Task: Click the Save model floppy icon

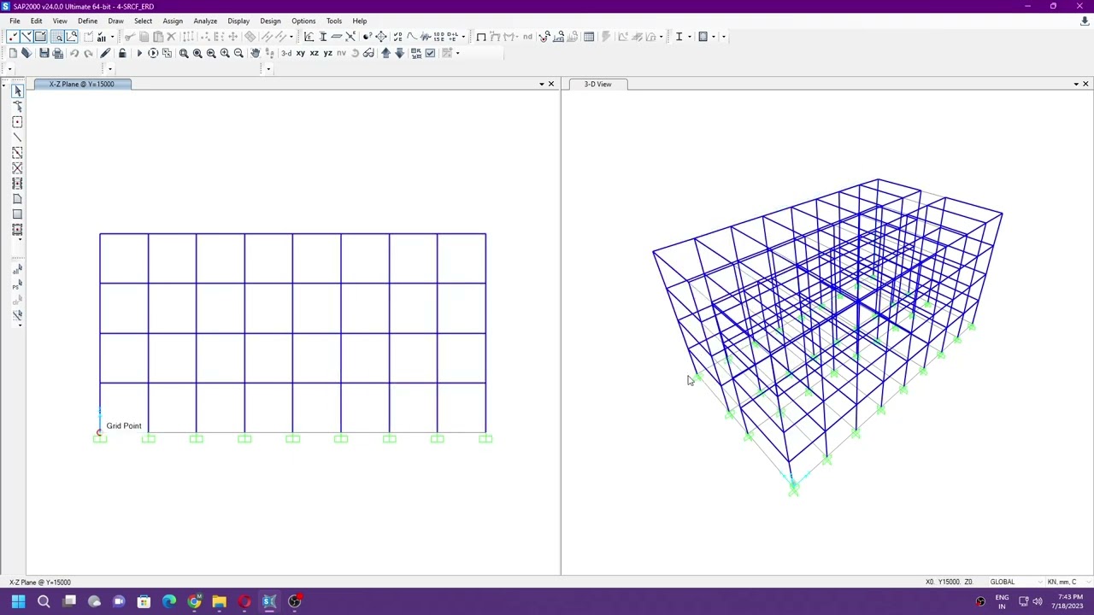Action: click(44, 53)
